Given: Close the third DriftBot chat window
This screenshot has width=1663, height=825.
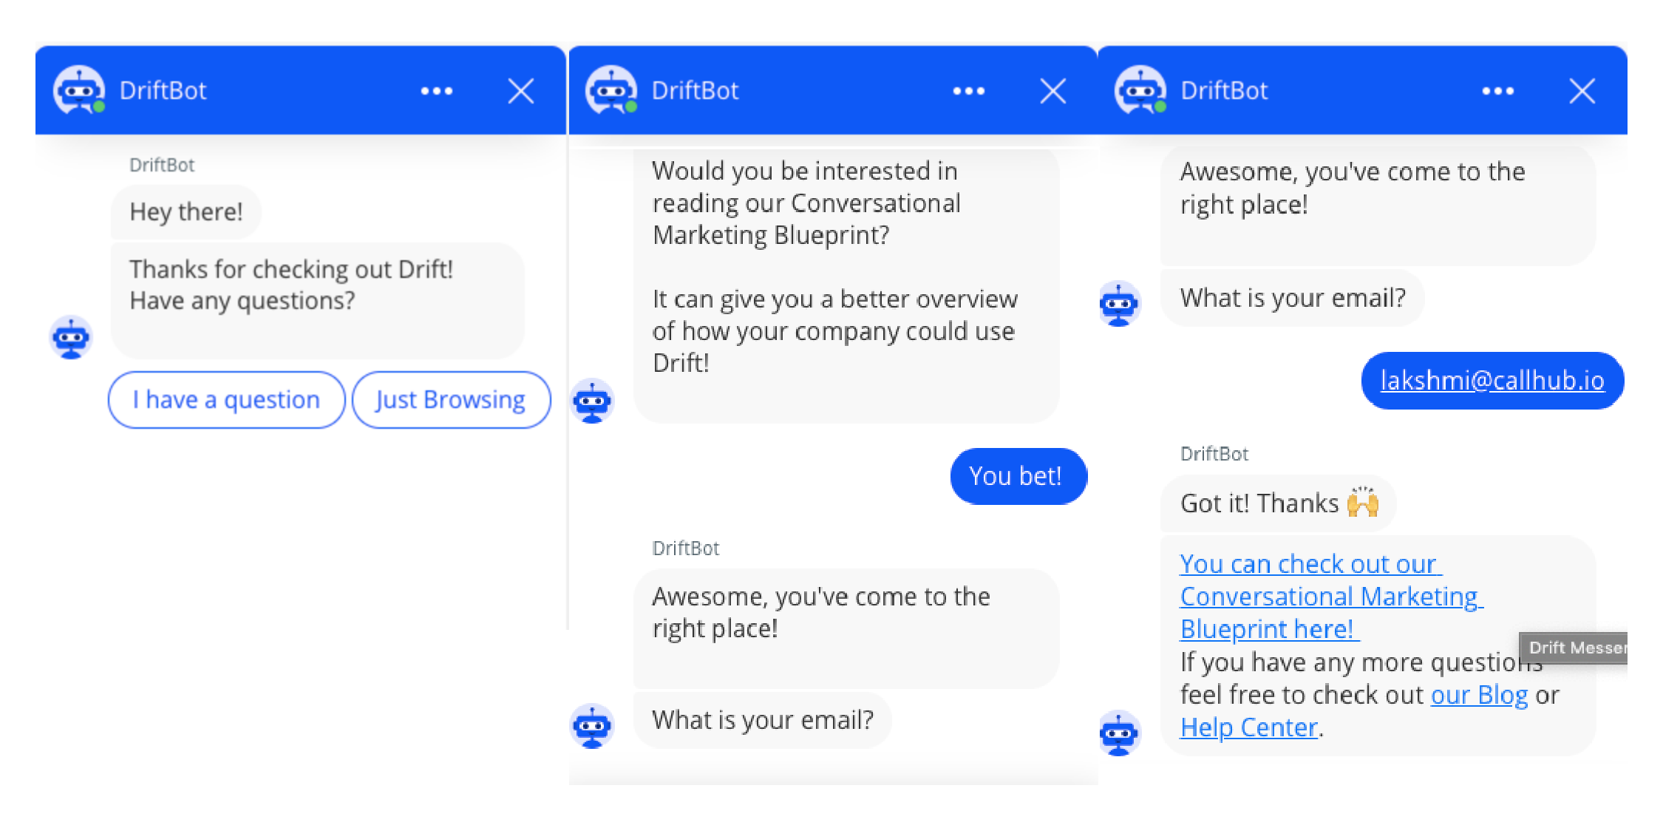Looking at the screenshot, I should 1582,92.
